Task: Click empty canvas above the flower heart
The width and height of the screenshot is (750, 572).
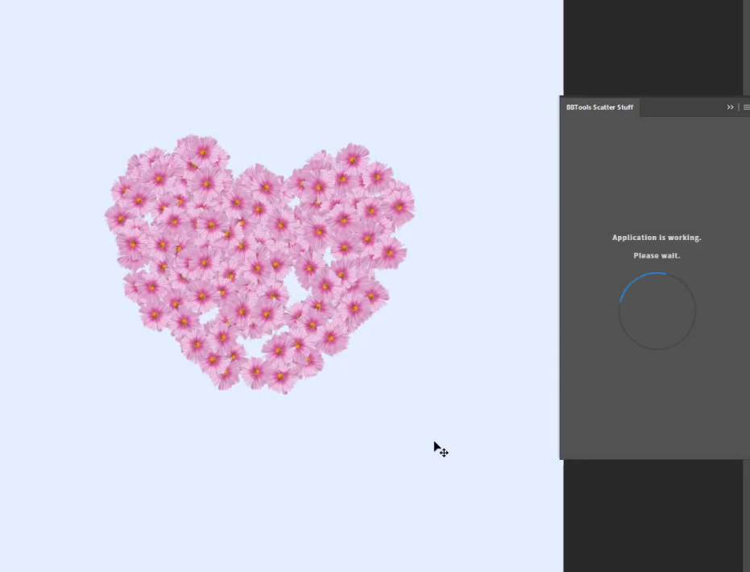Action: tap(266, 64)
